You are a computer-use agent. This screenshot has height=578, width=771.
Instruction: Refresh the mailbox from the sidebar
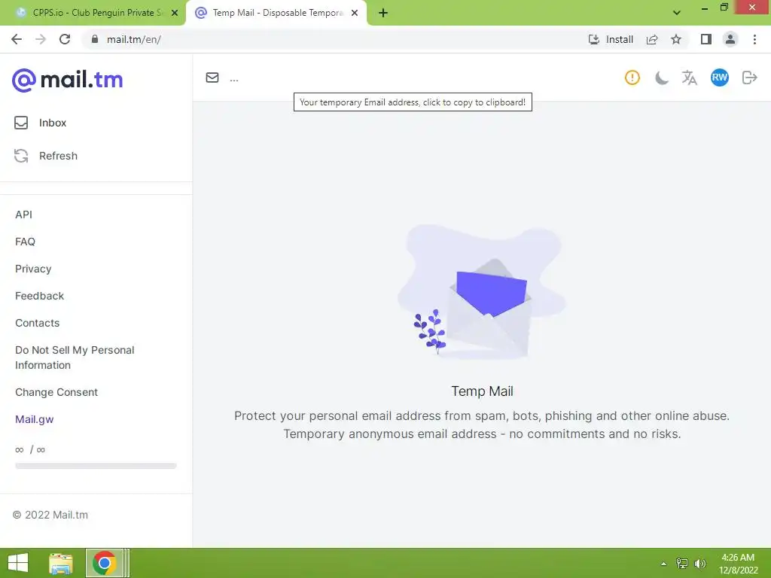coord(46,156)
